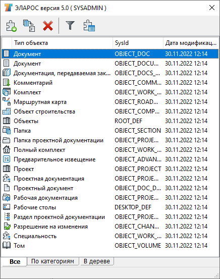Select Предварительное извещение entry
The image size is (220, 279).
tap(110, 159)
